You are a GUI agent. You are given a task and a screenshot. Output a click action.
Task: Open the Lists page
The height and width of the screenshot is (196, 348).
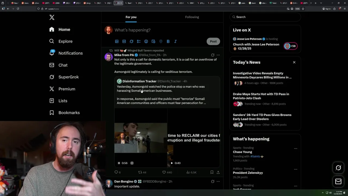coord(58,101)
